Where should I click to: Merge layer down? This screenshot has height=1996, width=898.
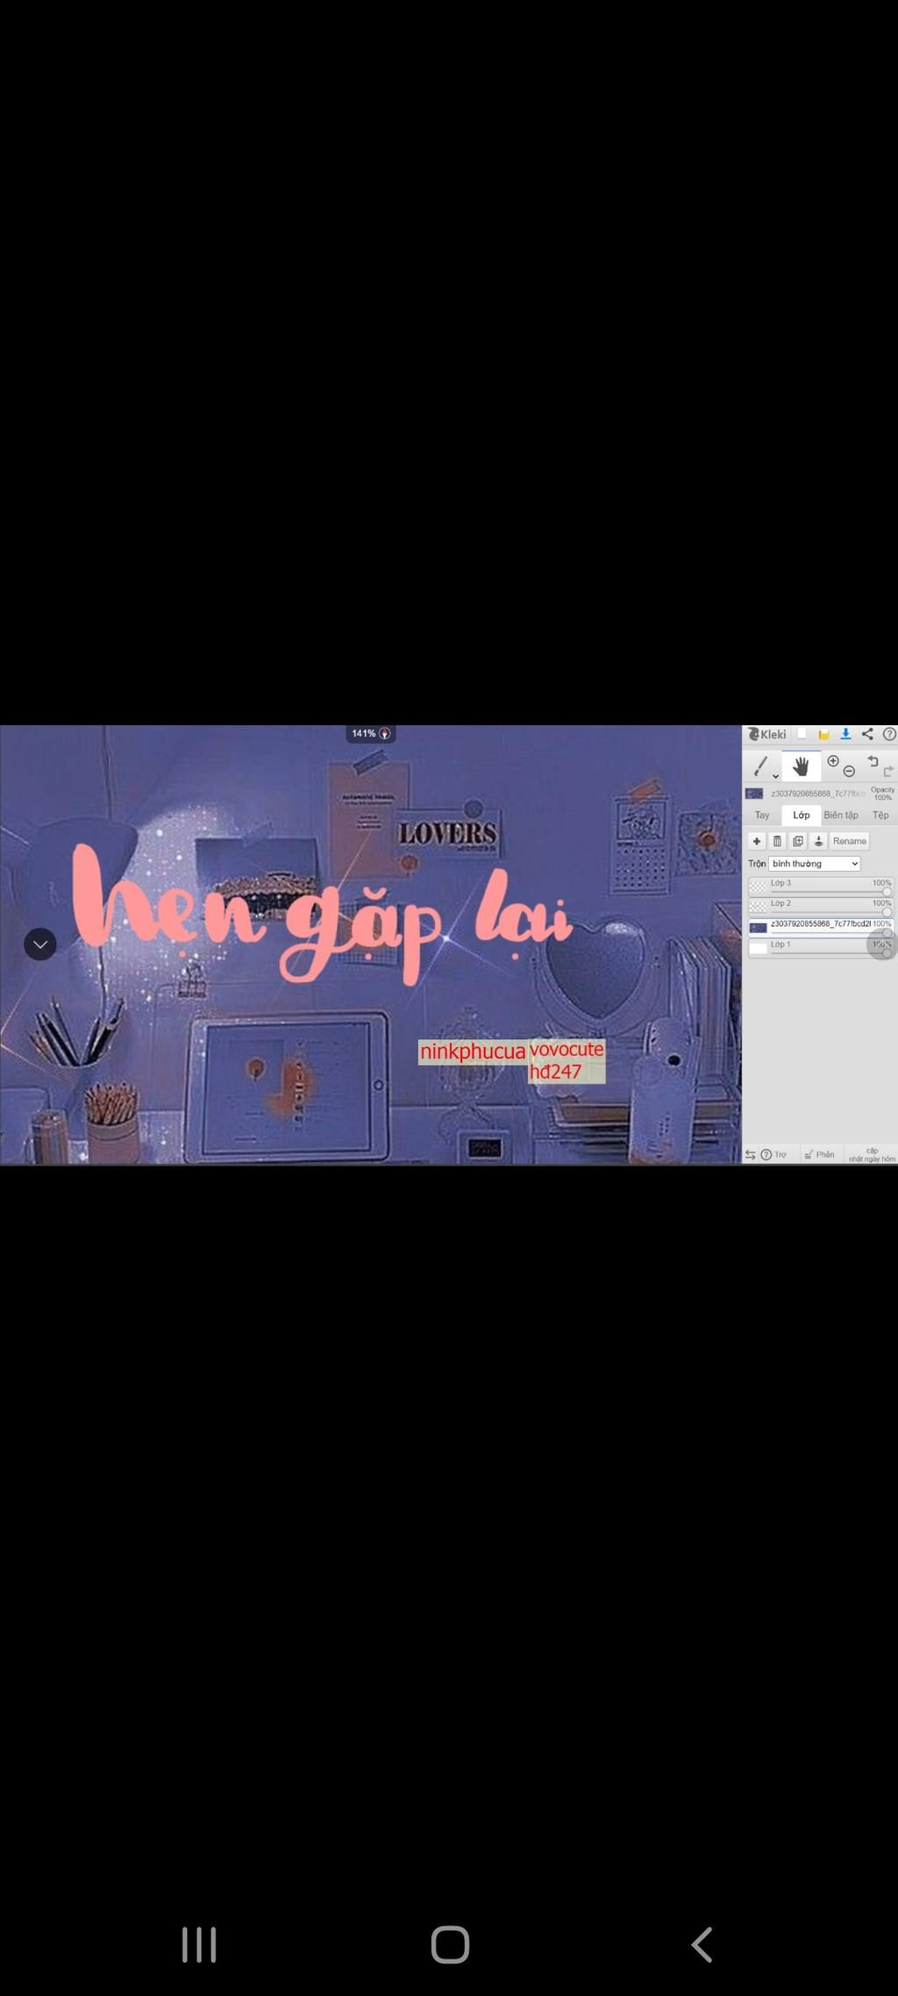coord(818,841)
